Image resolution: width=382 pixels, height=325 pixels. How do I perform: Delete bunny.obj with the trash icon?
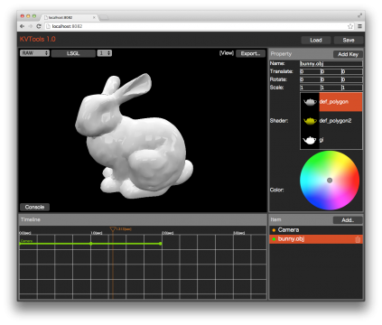358,239
